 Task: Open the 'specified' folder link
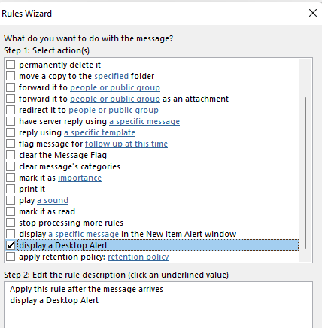(x=111, y=76)
